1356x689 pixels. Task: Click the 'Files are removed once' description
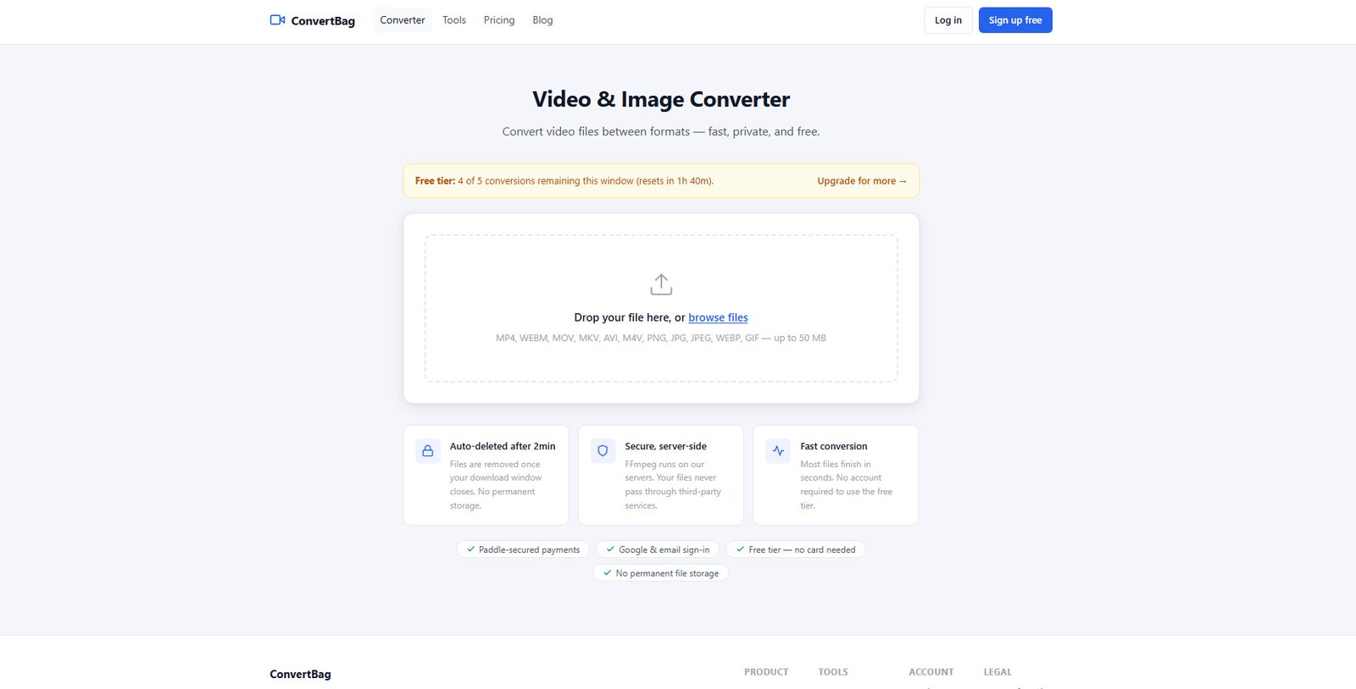tap(496, 485)
